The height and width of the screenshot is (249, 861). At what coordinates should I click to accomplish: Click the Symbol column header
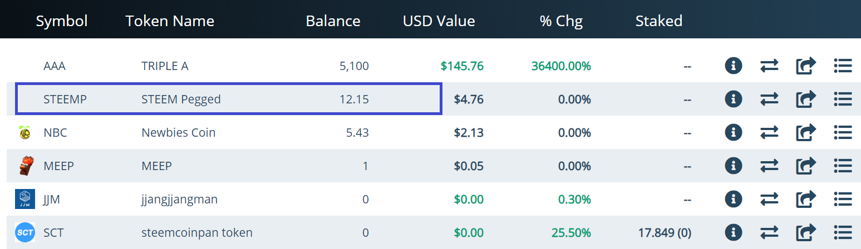point(62,21)
